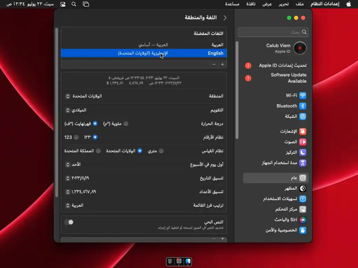Open أول يوم في الأسبوع dropdown
Image resolution: width=358 pixels, height=268 pixels.
click(x=73, y=165)
